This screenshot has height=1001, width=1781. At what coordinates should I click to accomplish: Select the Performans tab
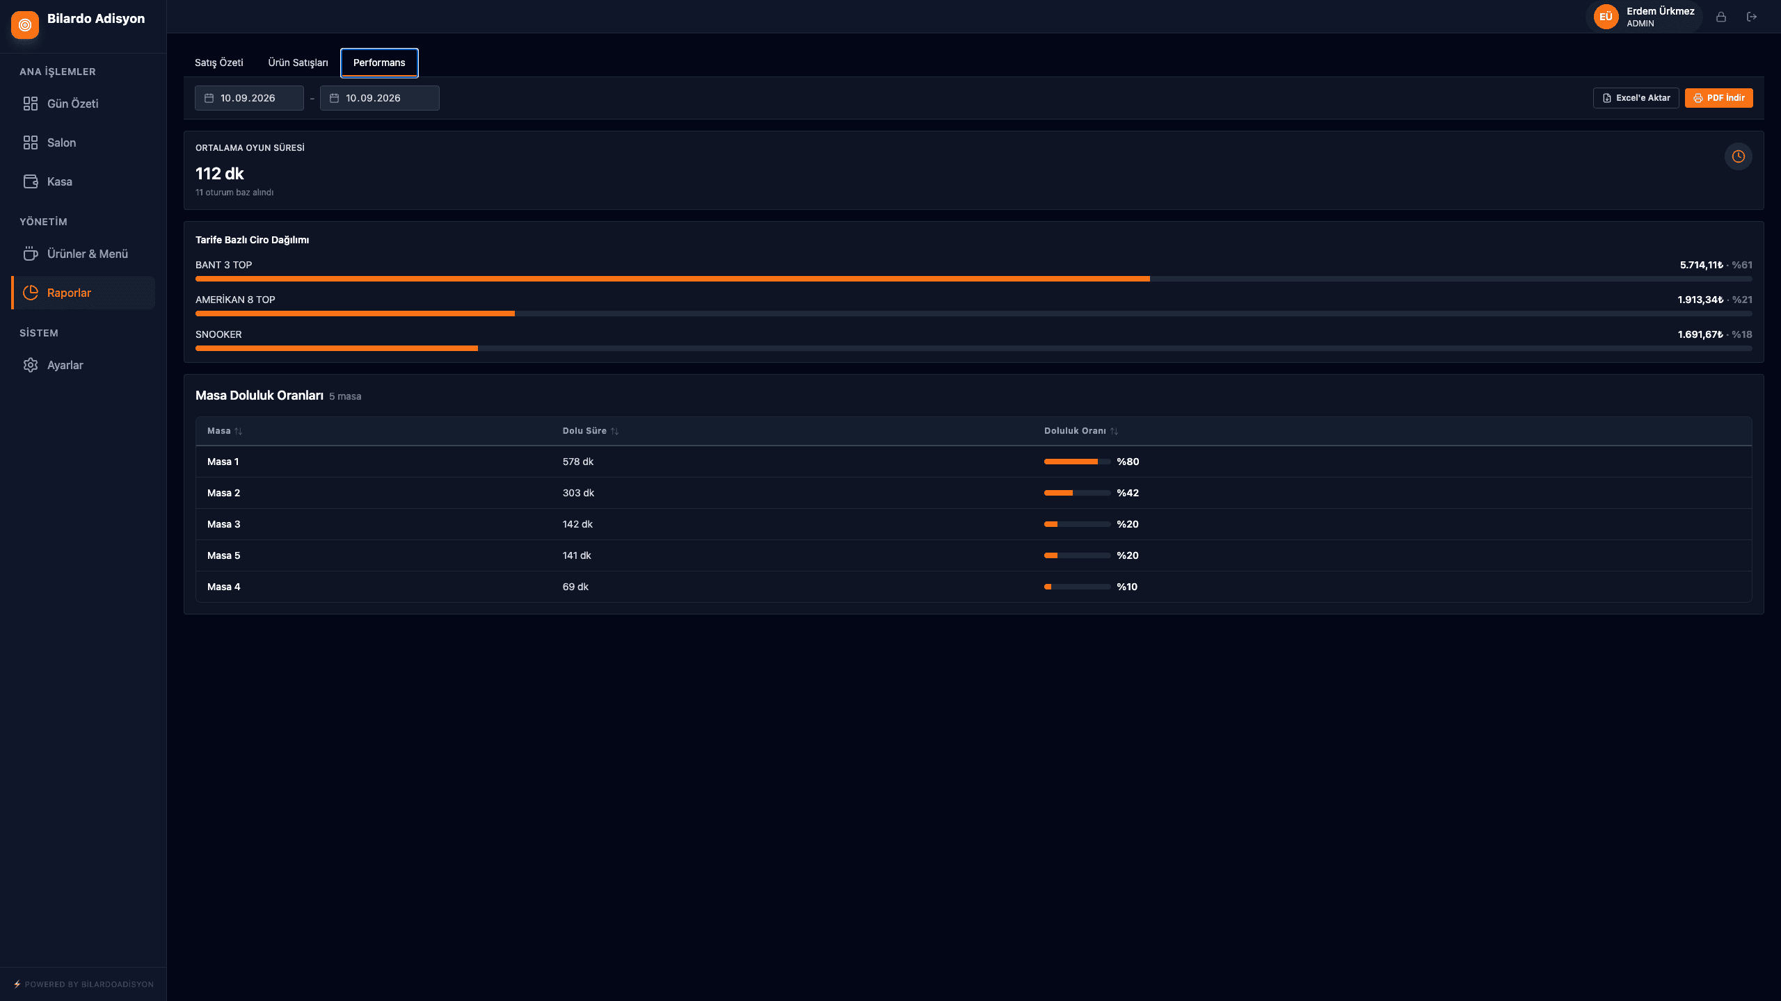tap(379, 63)
